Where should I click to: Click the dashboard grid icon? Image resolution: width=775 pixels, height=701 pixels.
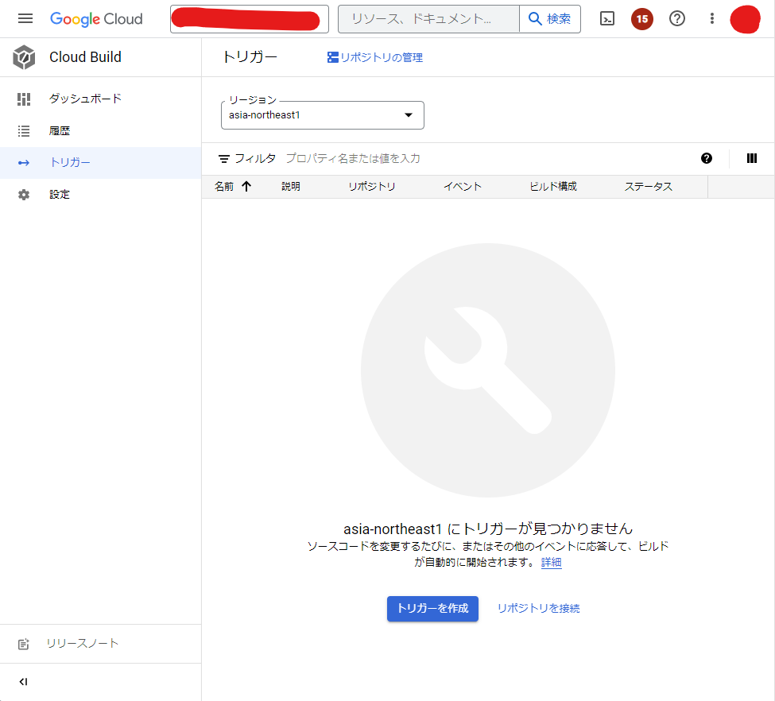(24, 99)
